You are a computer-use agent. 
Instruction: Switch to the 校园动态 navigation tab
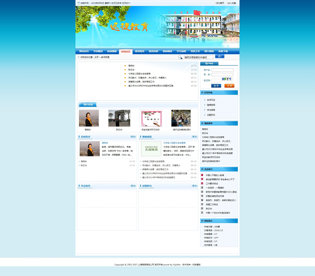coord(126,51)
